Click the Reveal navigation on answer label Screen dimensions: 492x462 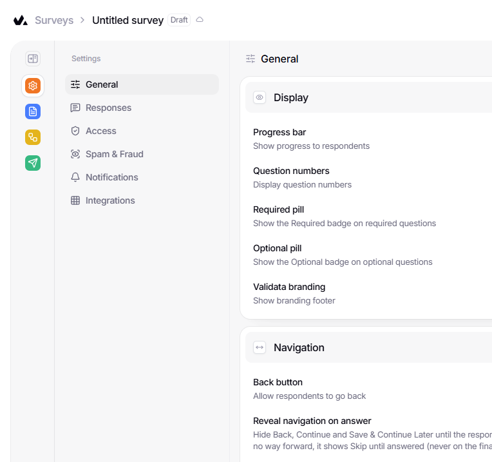[x=312, y=421]
